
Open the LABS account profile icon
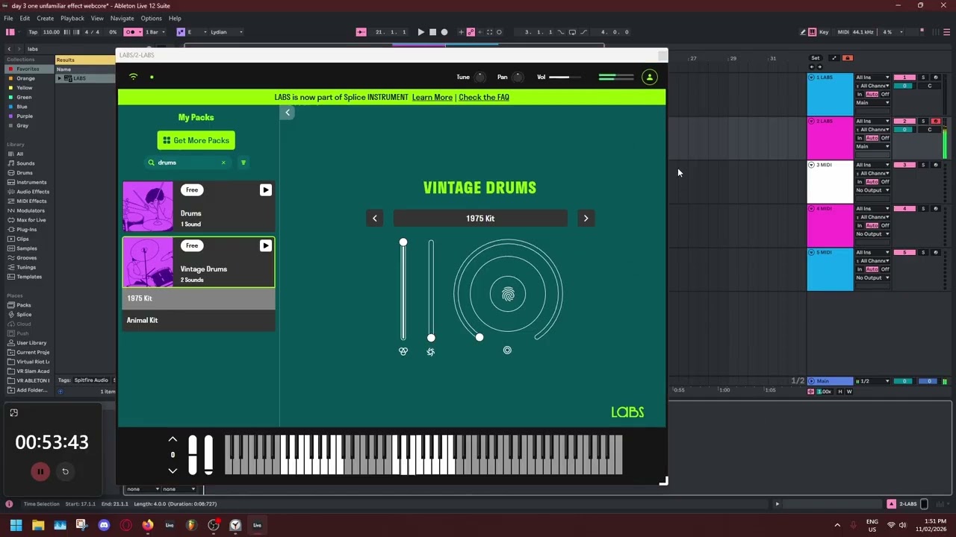coord(650,77)
